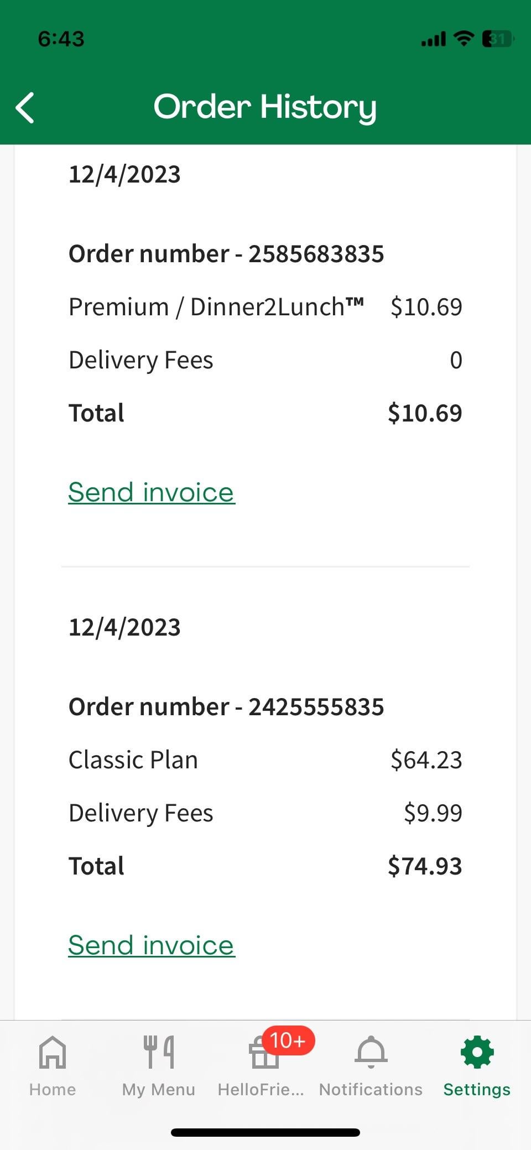531x1150 pixels.
Task: Tap the cellular signal bars icon
Action: point(433,39)
